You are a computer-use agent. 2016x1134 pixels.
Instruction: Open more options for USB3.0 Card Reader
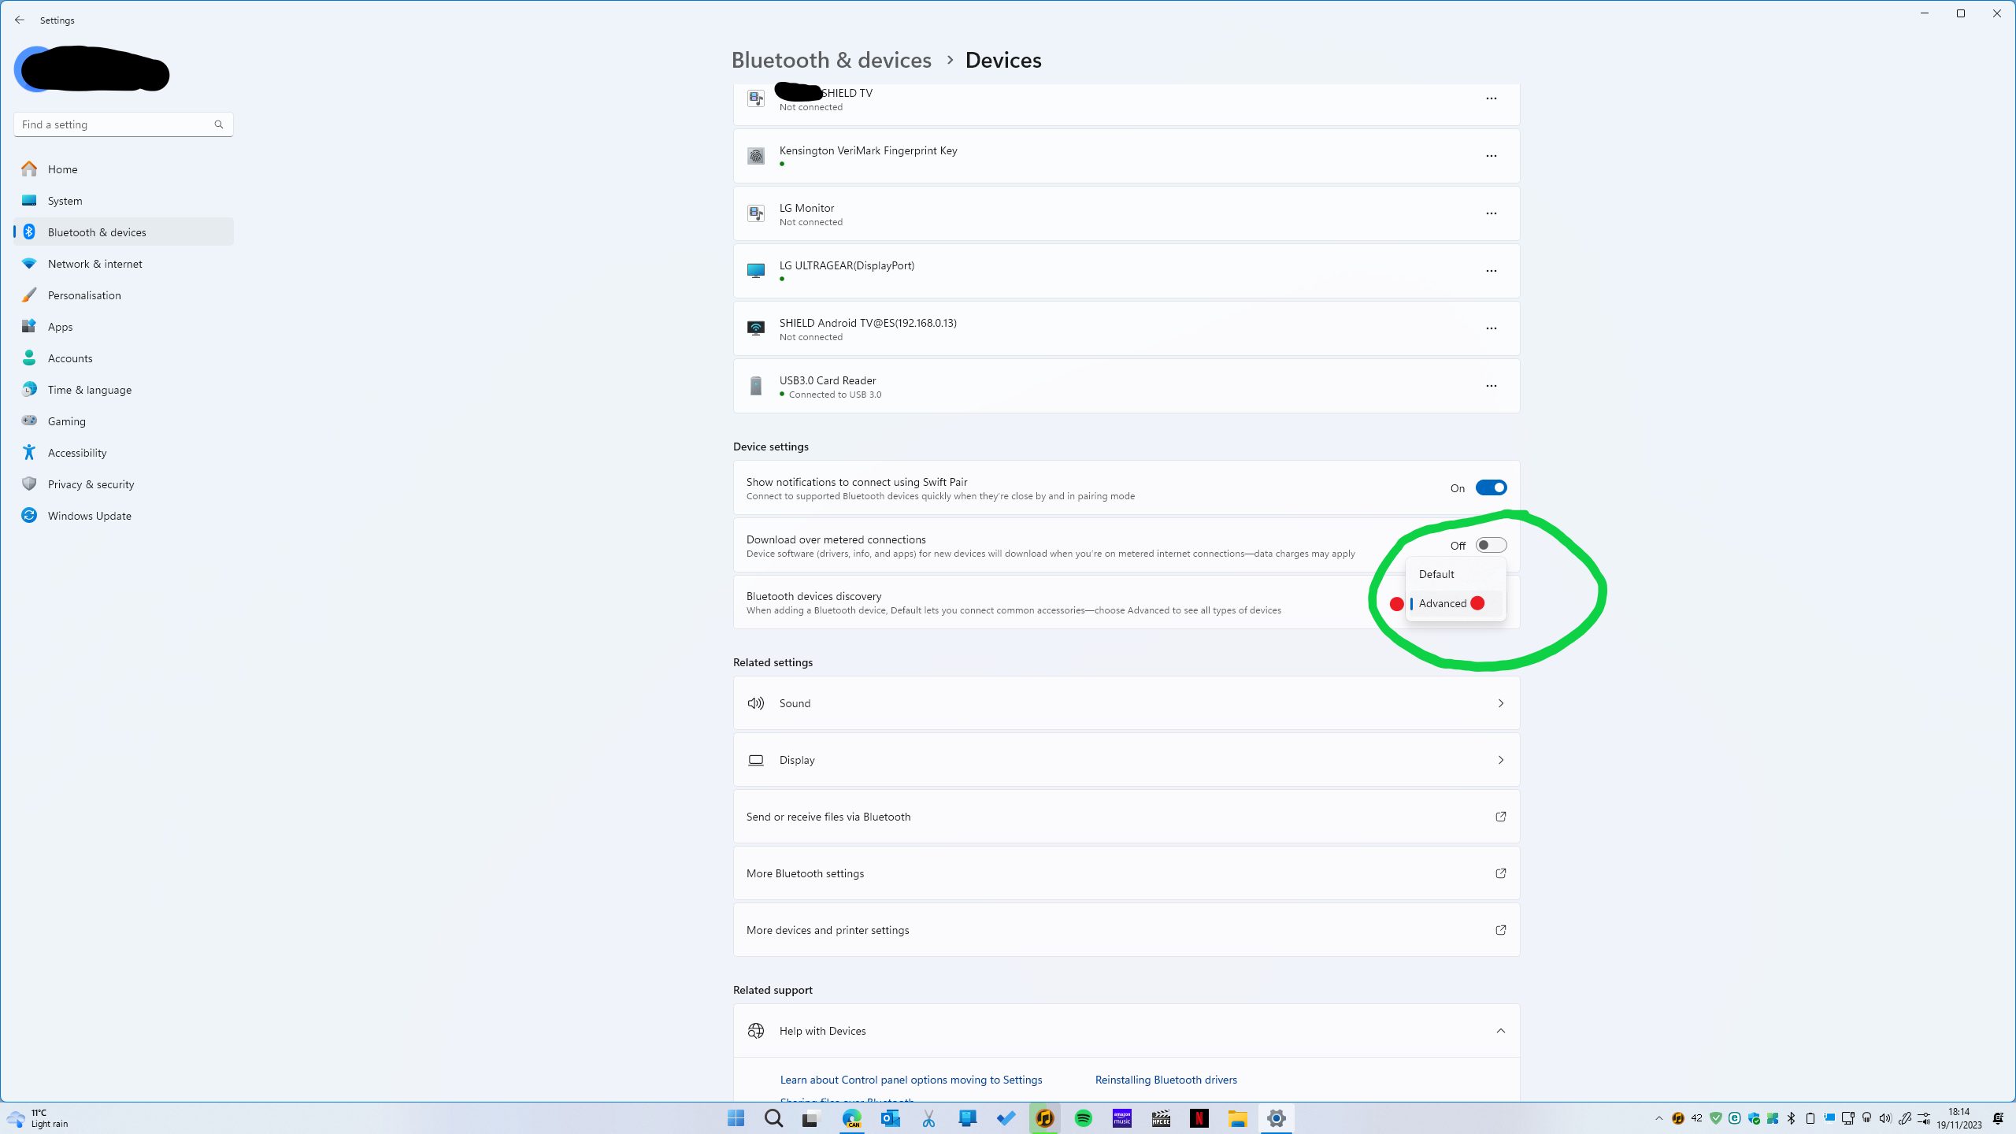tap(1491, 386)
